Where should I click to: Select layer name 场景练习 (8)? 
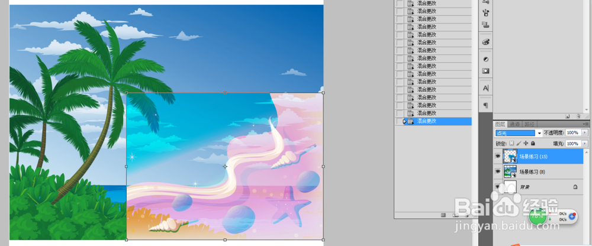532,172
